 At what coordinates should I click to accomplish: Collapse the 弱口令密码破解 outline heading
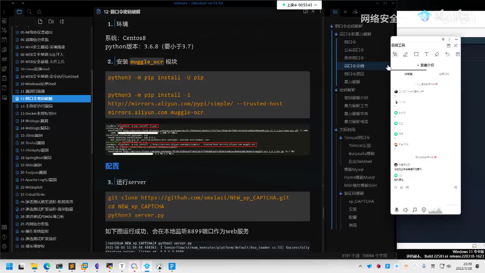[332, 26]
